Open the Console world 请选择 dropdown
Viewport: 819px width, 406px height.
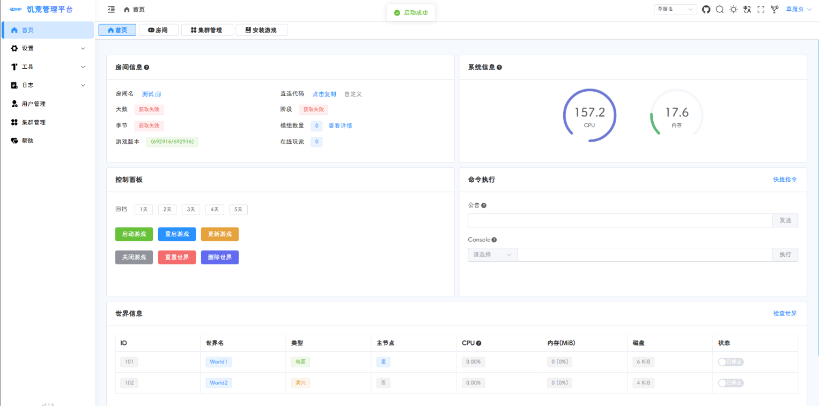tap(492, 255)
